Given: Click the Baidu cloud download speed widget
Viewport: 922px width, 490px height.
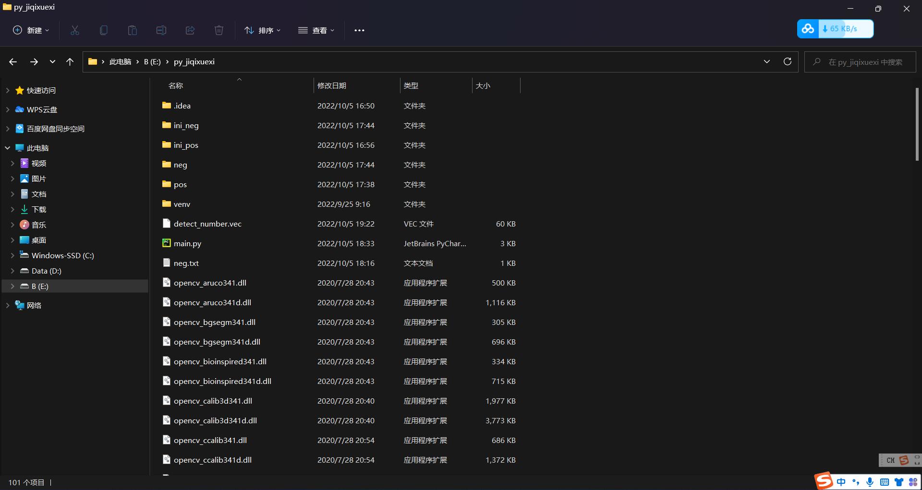Looking at the screenshot, I should [835, 29].
